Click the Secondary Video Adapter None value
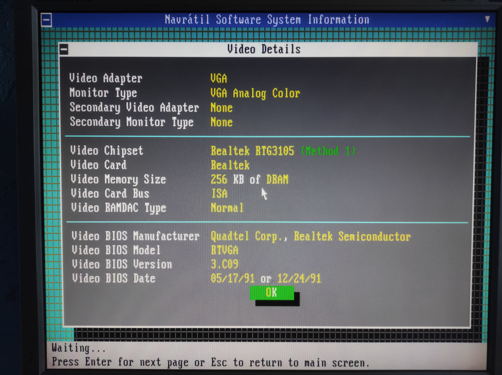This screenshot has width=502, height=375. (x=221, y=108)
